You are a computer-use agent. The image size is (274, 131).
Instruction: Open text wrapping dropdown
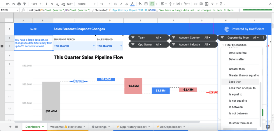(180, 4)
